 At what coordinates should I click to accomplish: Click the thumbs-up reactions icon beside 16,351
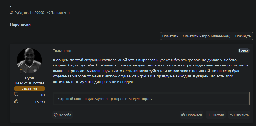point(16,101)
